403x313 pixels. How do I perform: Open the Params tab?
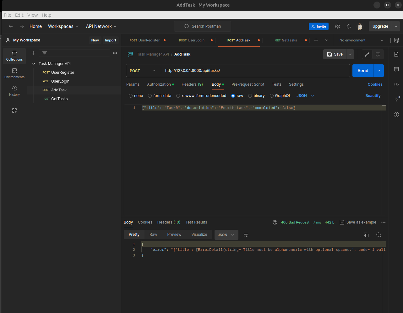(x=133, y=84)
